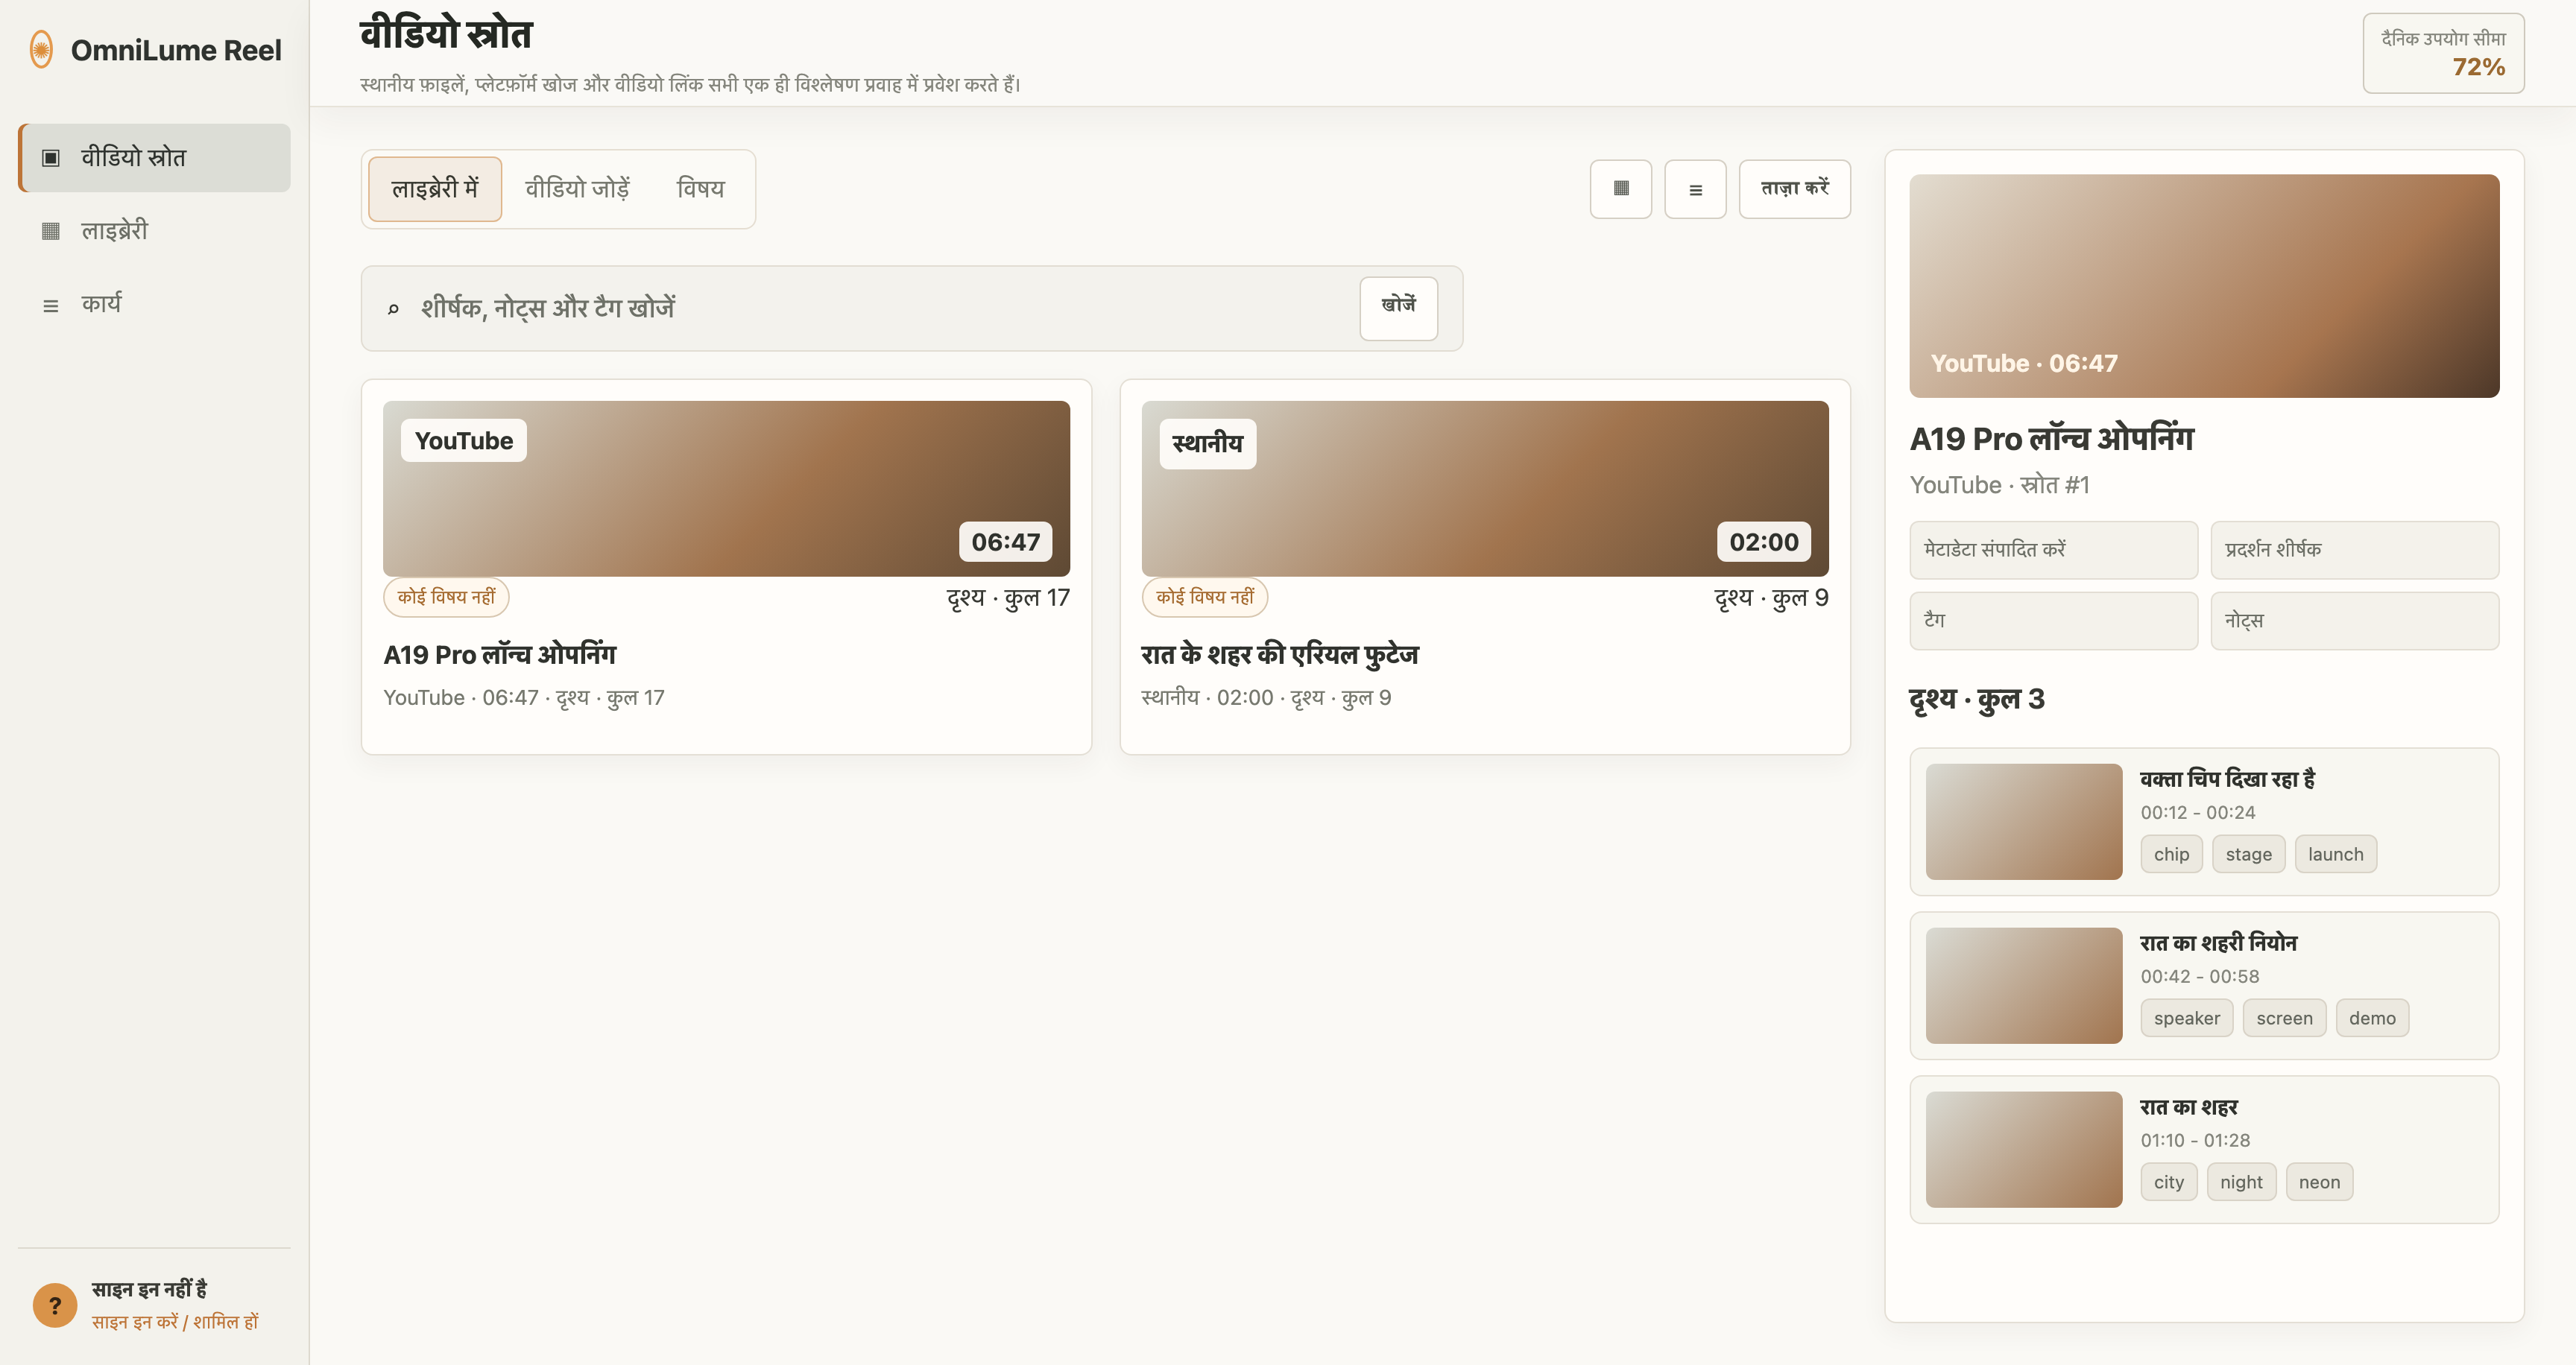Click the stage tag
The height and width of the screenshot is (1365, 2576).
pos(2248,855)
